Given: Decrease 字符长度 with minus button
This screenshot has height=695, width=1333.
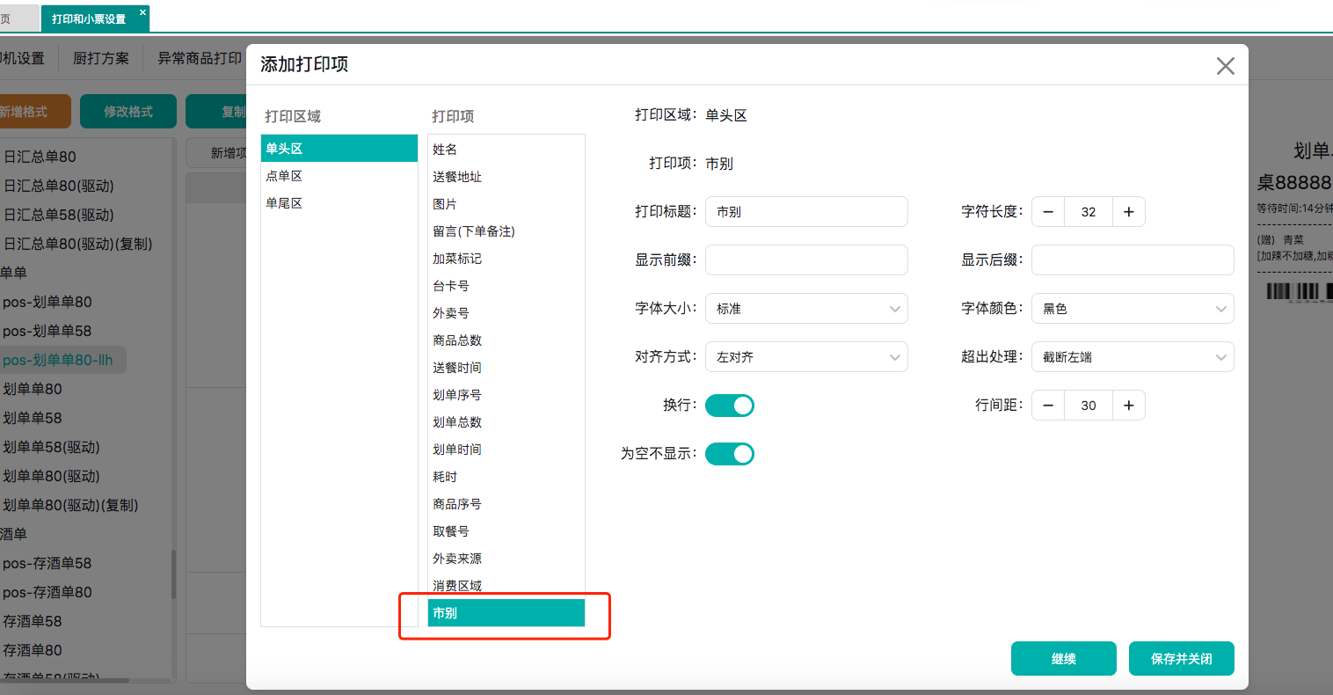Looking at the screenshot, I should (x=1048, y=212).
